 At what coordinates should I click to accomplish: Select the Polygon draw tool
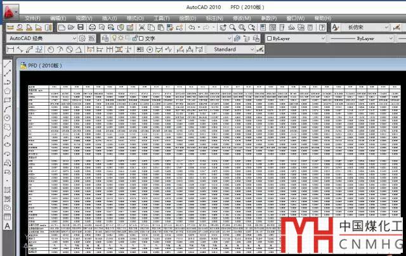[7, 91]
